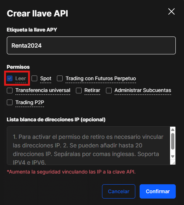Click the Spot permission label text
The image size is (184, 205).
coord(45,78)
